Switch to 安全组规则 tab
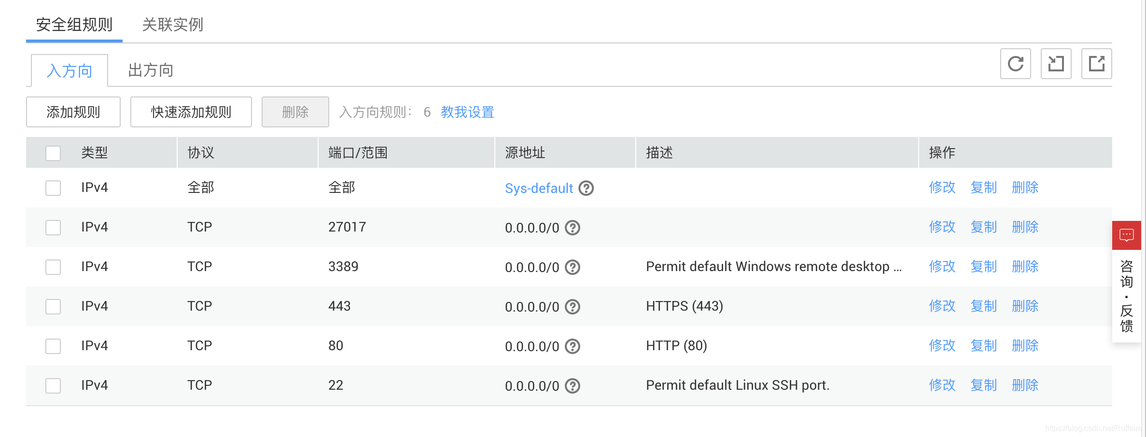1146x437 pixels. [x=74, y=25]
